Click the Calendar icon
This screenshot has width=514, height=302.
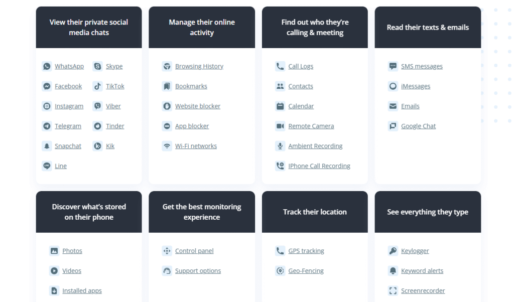pos(280,106)
